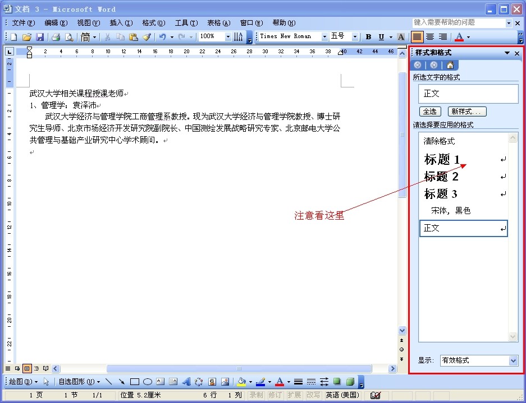Click the help question input box
526x403 pixels.
(x=459, y=23)
